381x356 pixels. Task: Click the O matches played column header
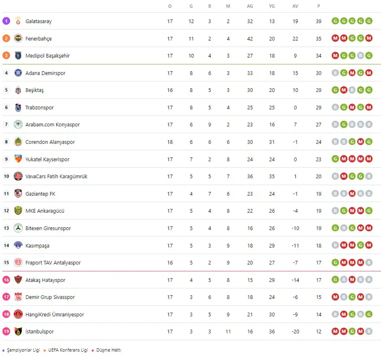tap(170, 6)
